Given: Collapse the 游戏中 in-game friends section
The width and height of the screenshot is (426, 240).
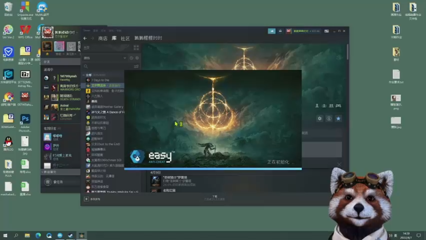Looking at the screenshot, I should (49, 70).
